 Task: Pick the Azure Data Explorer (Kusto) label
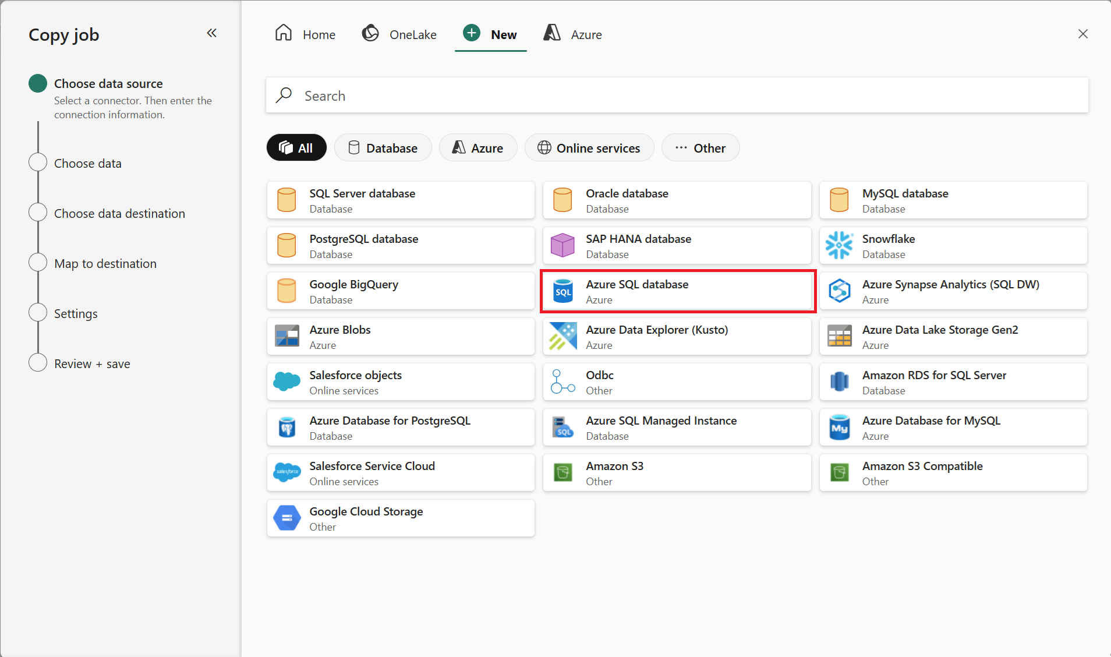point(657,330)
